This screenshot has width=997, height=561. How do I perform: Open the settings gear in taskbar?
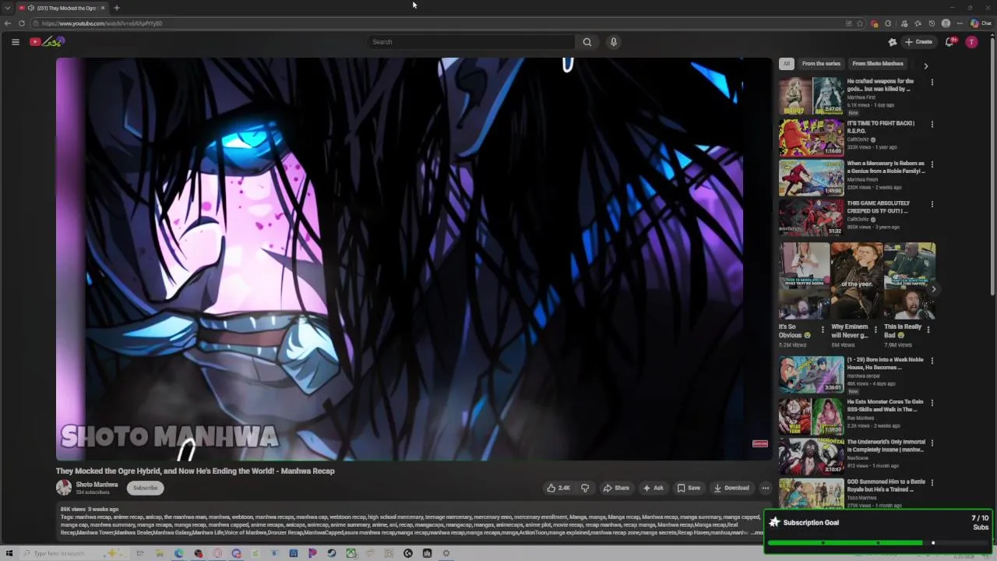point(446,553)
